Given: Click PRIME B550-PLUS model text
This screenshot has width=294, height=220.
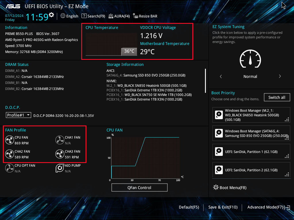Looking at the screenshot, I should pos(19,34).
